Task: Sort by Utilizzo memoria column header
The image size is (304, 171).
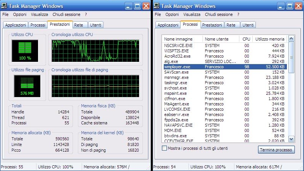Action: tap(270, 39)
